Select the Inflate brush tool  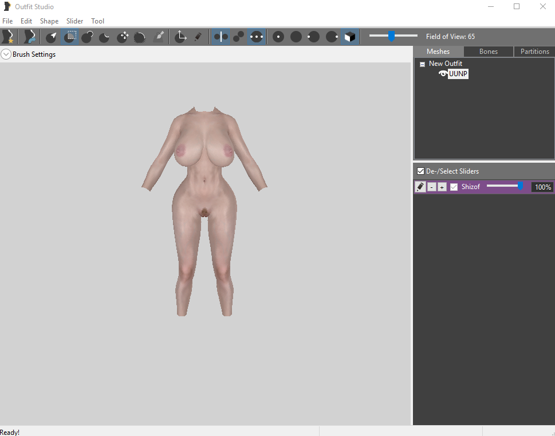coord(87,37)
